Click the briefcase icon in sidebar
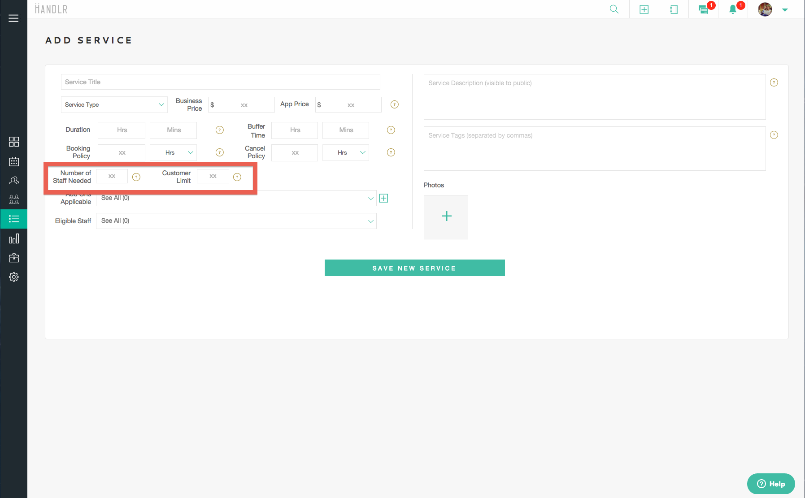 pos(14,258)
